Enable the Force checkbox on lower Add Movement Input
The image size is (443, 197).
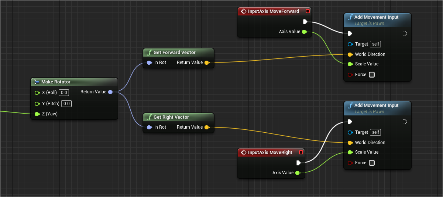(372, 163)
